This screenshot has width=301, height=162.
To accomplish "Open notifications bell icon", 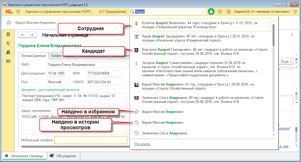I will click(x=211, y=12).
